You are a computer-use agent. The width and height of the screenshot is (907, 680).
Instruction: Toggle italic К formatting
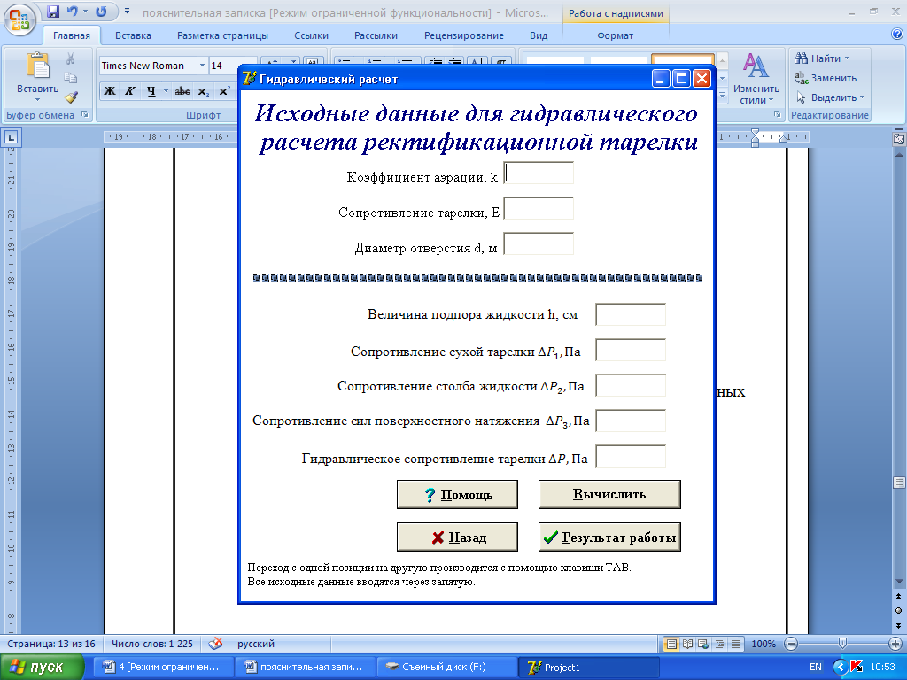(x=129, y=91)
